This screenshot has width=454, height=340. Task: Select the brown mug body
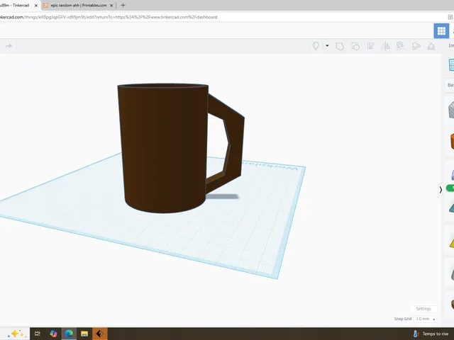click(x=163, y=148)
